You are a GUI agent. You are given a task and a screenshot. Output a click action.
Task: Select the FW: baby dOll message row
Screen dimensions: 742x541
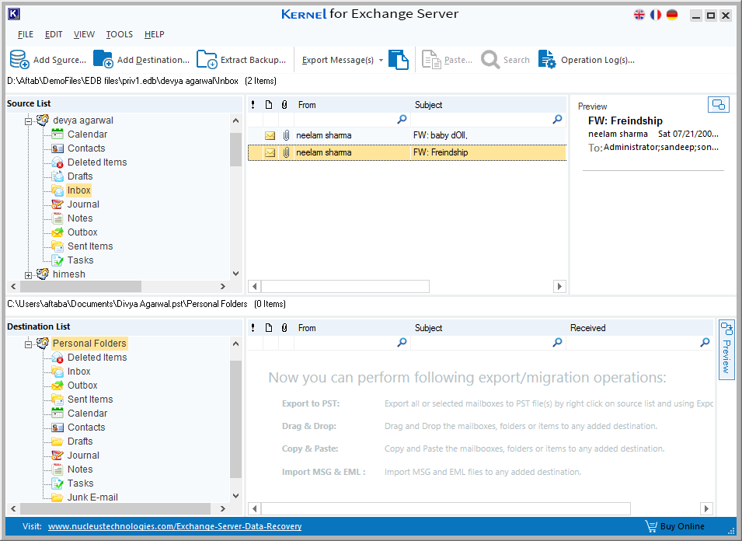(x=407, y=136)
